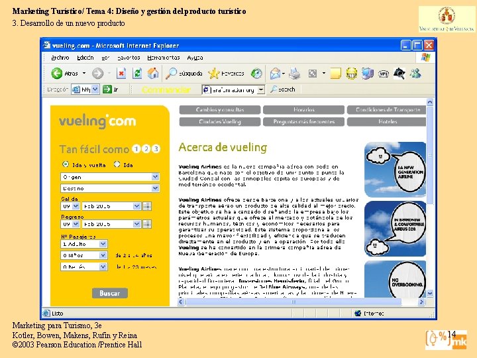This screenshot has width=477, height=358.
Task: Click the Comfortable Airbus 320 image
Action: coord(395,229)
